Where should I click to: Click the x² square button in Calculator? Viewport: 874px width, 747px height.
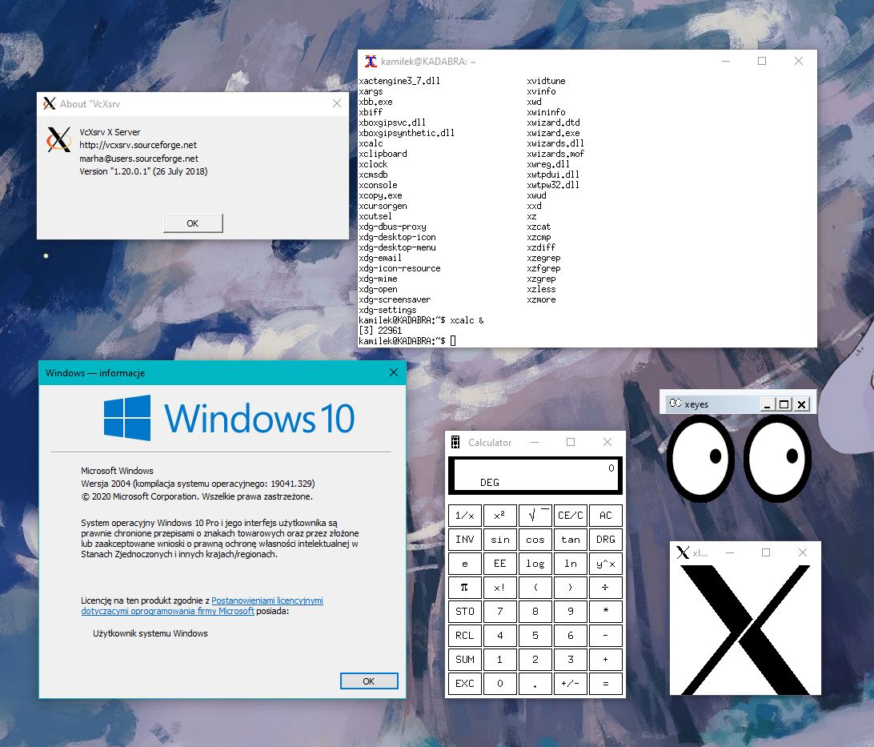pyautogui.click(x=500, y=516)
